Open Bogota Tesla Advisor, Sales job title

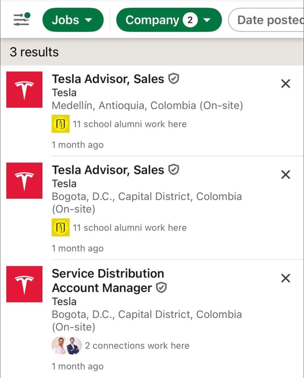click(108, 170)
